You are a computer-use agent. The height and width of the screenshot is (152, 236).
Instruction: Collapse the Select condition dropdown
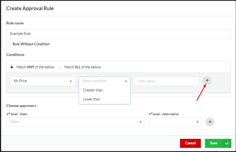105,81
